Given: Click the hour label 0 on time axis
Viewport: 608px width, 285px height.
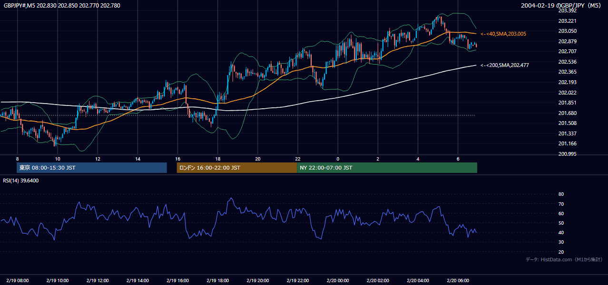Looking at the screenshot, I should 338,159.
